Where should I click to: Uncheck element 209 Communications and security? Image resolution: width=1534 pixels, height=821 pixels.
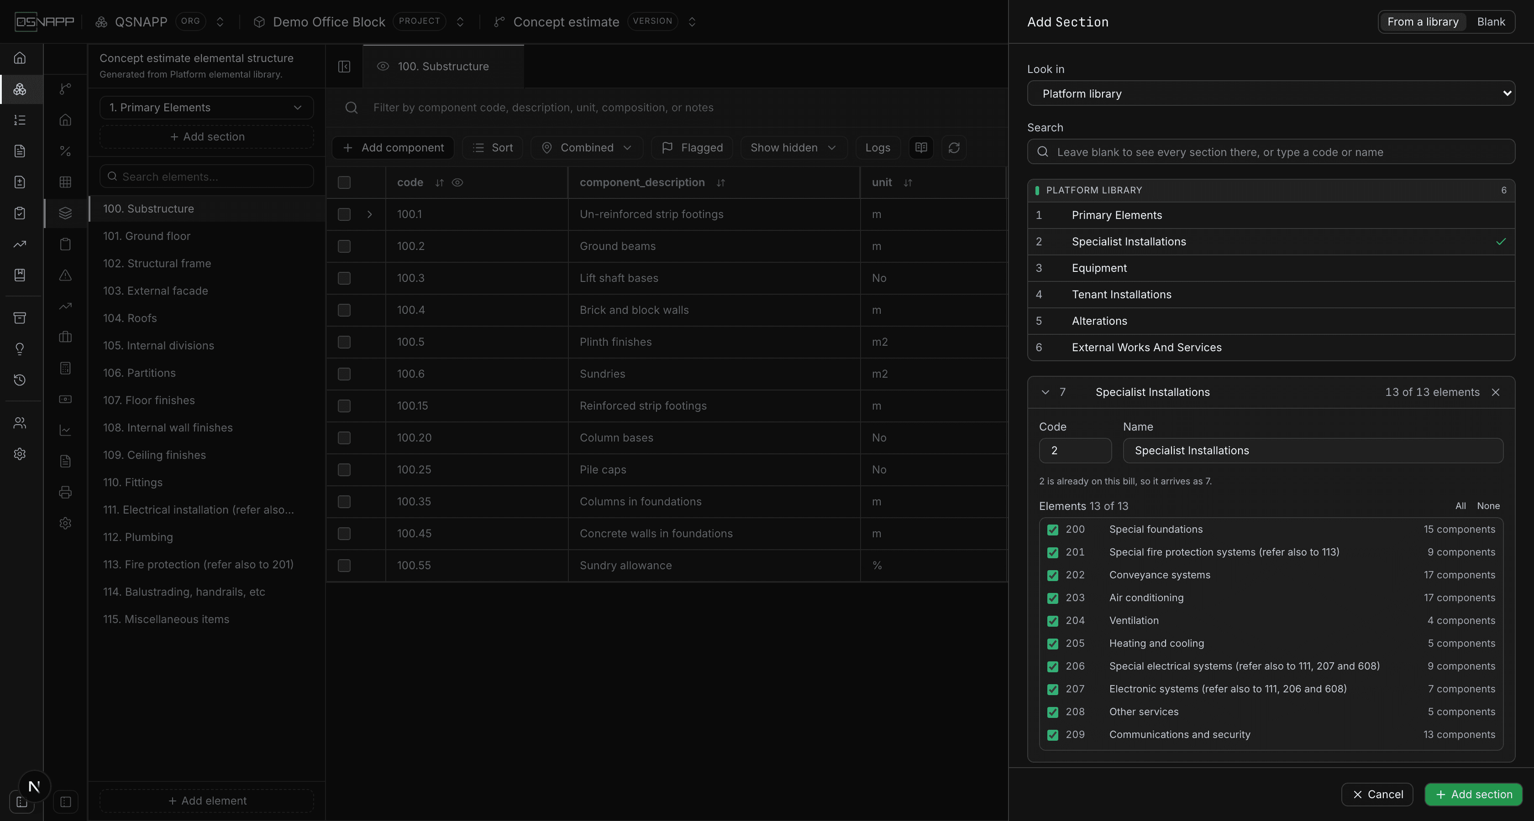click(x=1053, y=735)
